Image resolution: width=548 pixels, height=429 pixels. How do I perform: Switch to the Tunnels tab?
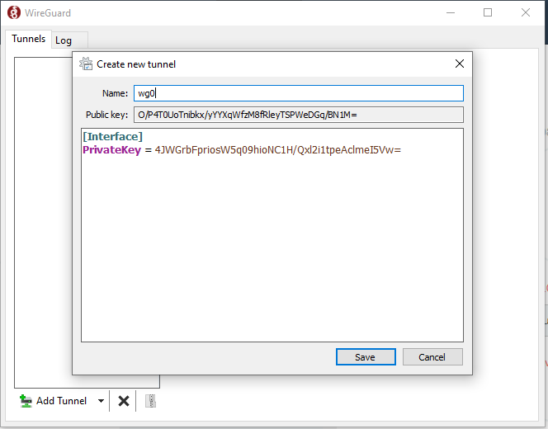pyautogui.click(x=28, y=39)
